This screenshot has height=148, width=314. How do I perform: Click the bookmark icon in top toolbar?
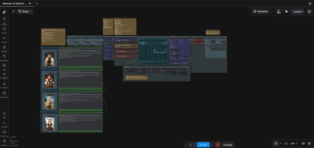point(287,12)
